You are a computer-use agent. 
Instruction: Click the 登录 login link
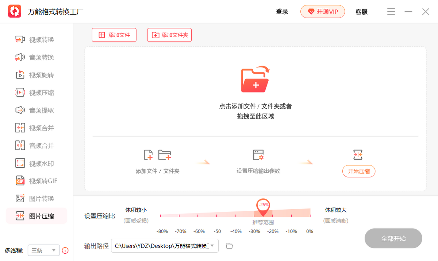pos(282,12)
